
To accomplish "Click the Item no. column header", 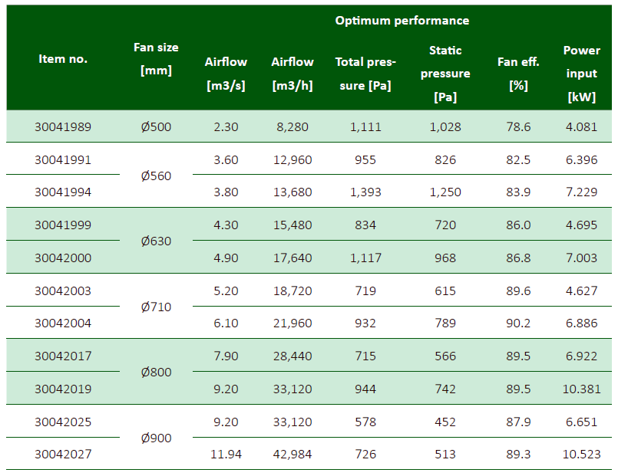I will coord(63,59).
